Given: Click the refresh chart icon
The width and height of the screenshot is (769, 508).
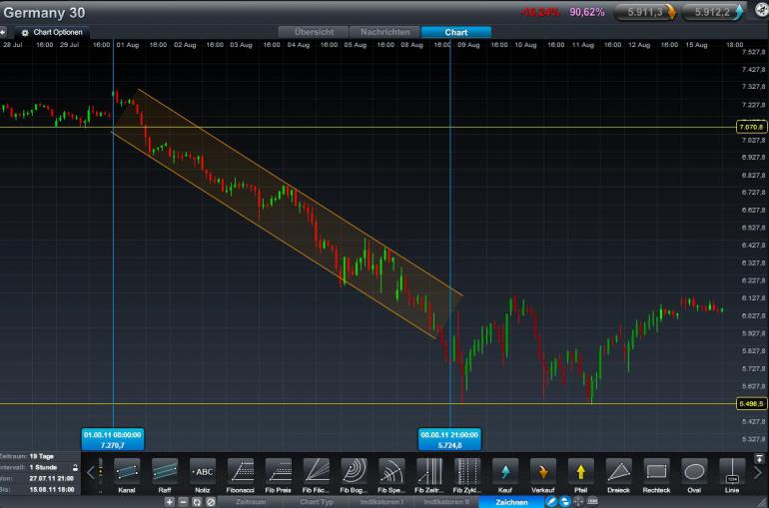Looking at the screenshot, I should click(197, 502).
